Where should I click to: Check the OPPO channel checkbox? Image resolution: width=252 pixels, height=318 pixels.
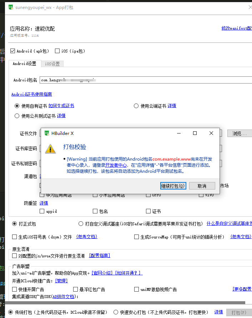pos(148,195)
